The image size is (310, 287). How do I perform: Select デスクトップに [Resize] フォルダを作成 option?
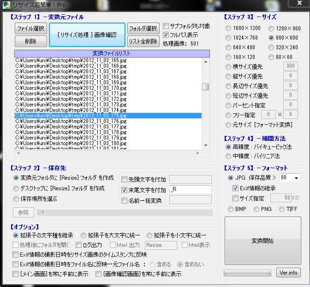17,188
